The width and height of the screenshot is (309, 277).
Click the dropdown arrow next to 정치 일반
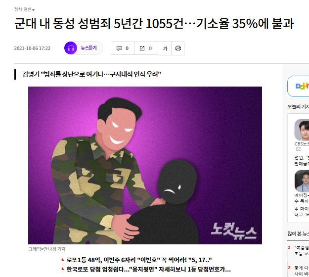point(33,10)
